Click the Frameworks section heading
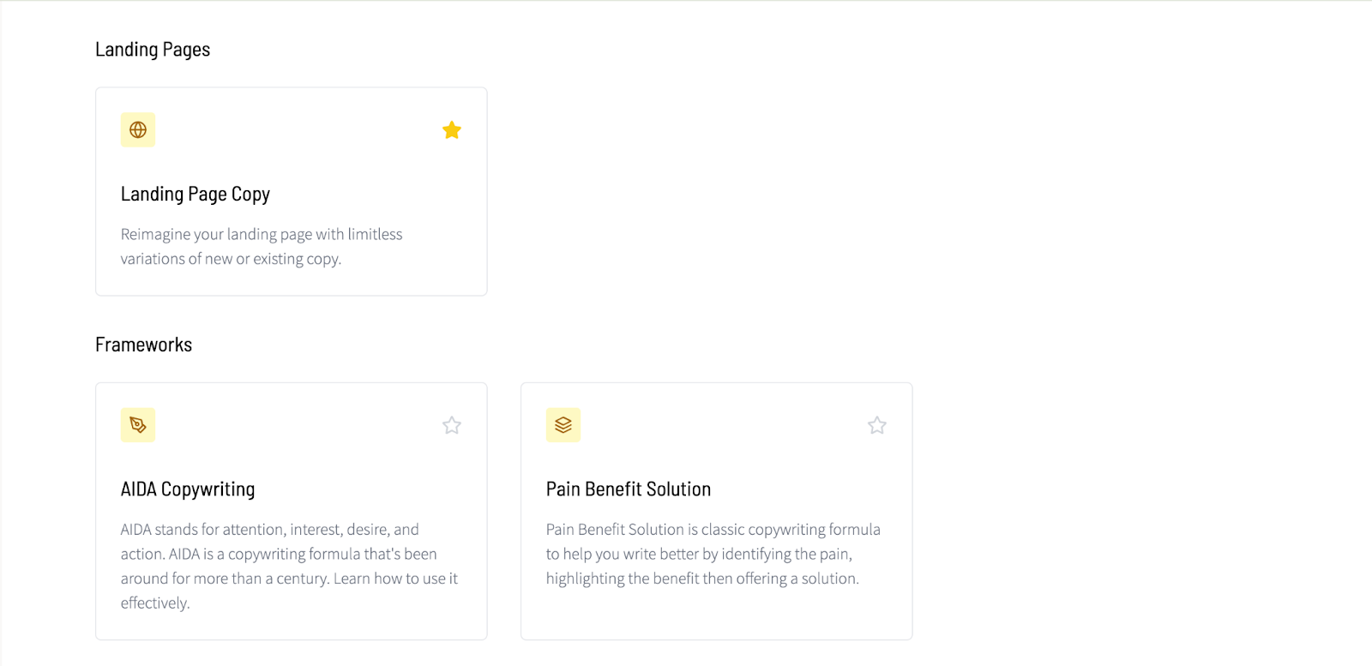 [144, 345]
